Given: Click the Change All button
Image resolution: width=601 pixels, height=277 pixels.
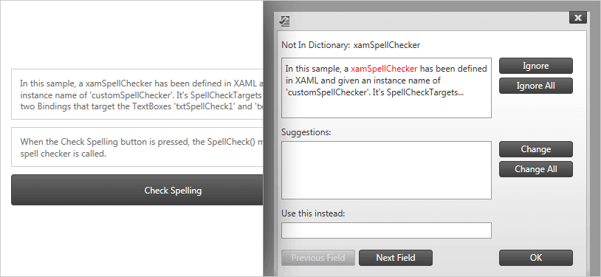Looking at the screenshot, I should point(535,169).
